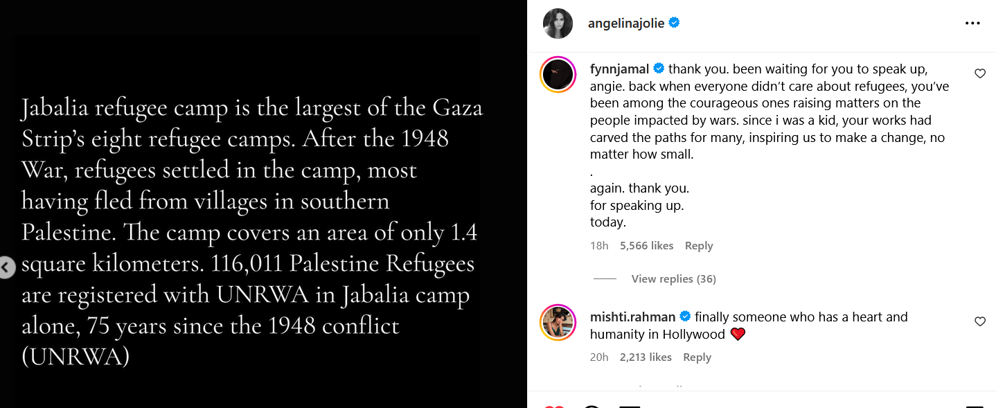Open the angelinajolie username link
Screen dimensions: 996x408
625,24
